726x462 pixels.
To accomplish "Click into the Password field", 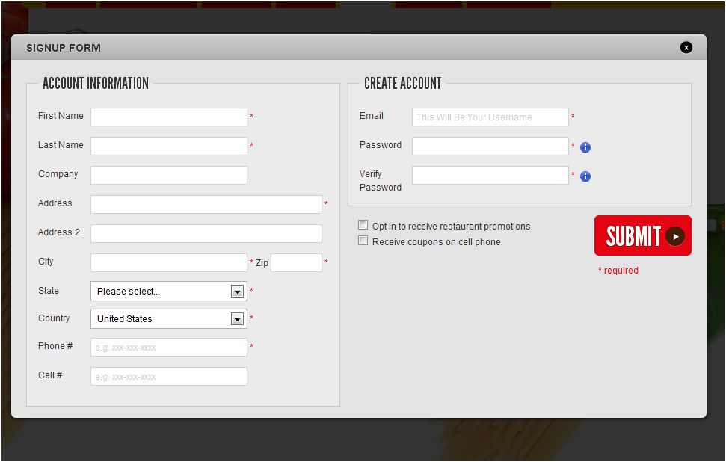I will click(x=490, y=147).
